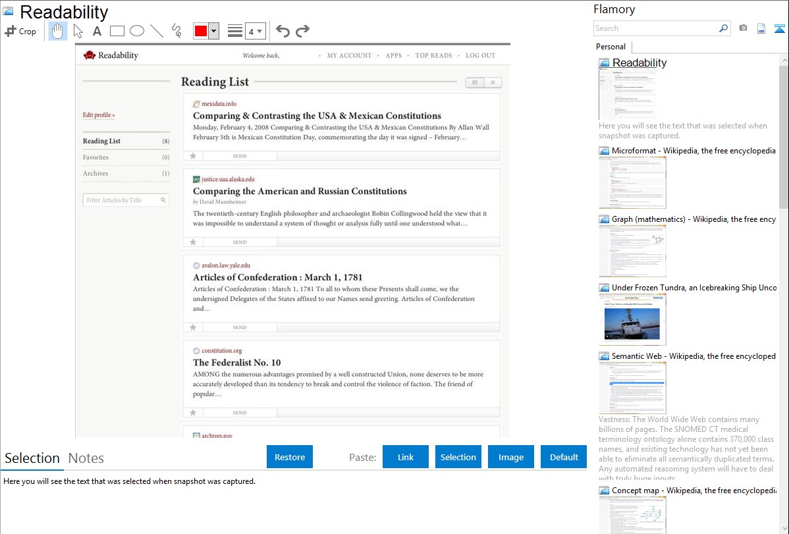Viewport: 789px width, 534px height.
Task: Click the red color swatch
Action: (x=200, y=31)
